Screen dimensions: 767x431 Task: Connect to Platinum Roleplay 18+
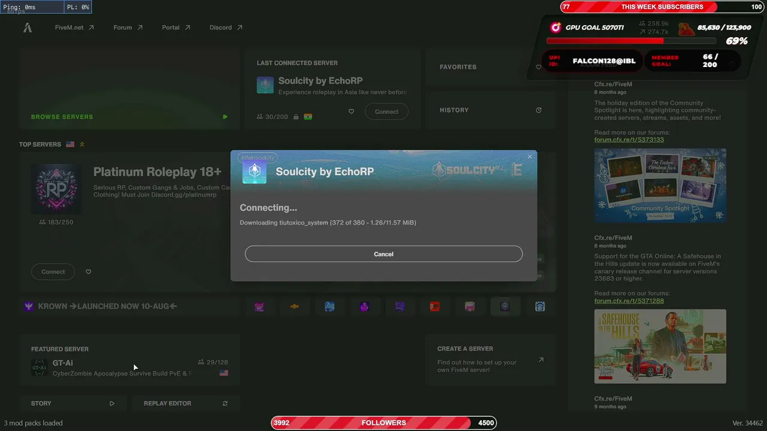pyautogui.click(x=53, y=272)
